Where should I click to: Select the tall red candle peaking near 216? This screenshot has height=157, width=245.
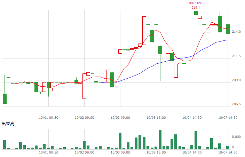click(144, 31)
